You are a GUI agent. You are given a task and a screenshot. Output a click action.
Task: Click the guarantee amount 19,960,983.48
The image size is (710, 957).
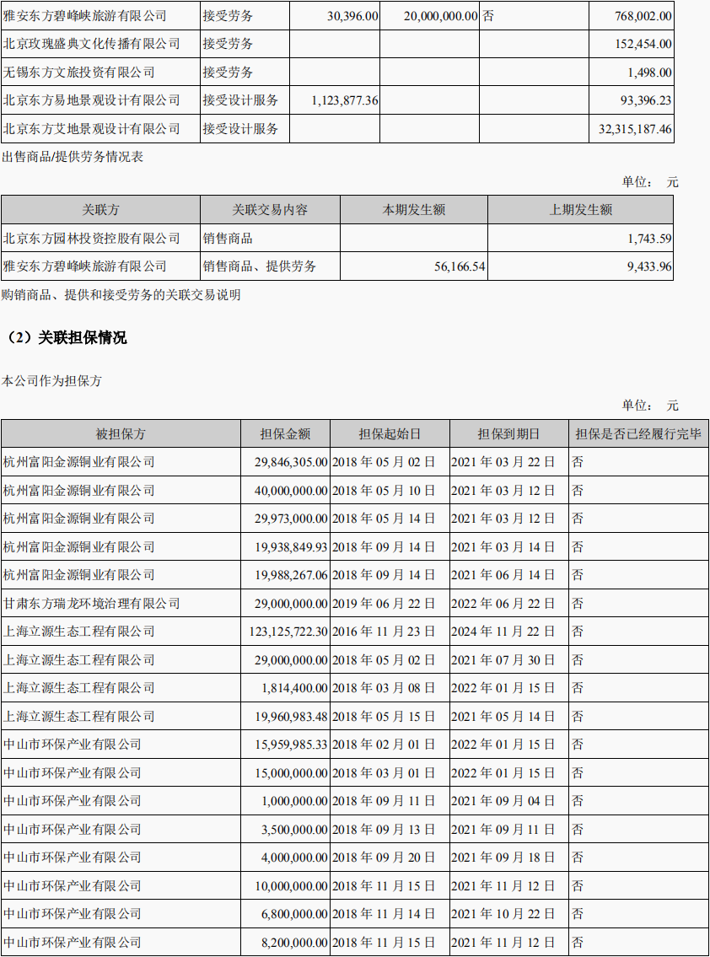pyautogui.click(x=291, y=717)
